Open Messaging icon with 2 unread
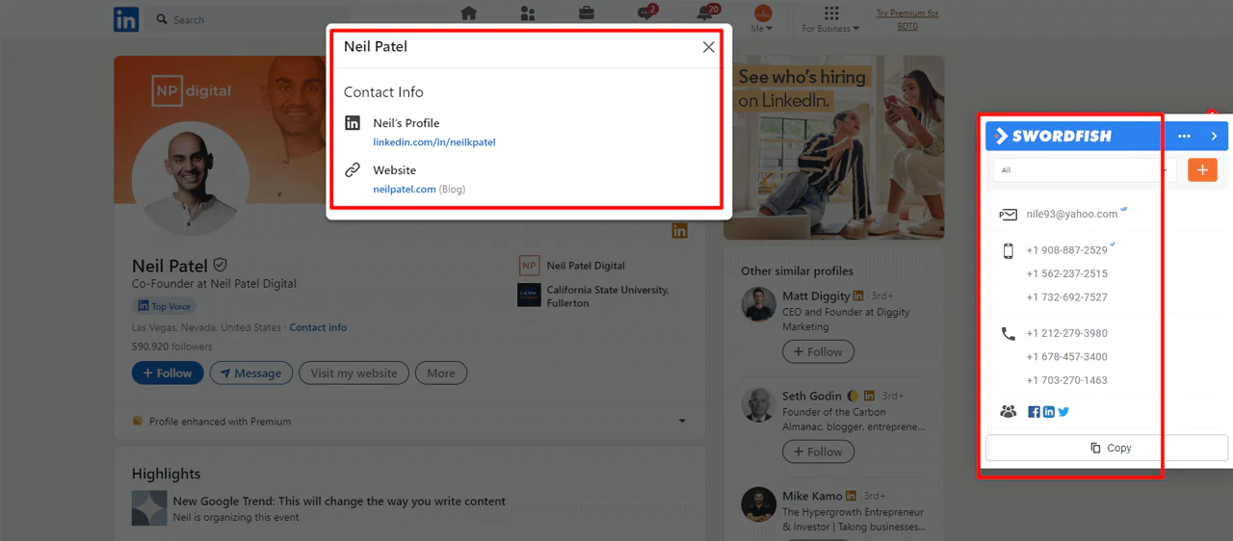 click(646, 13)
